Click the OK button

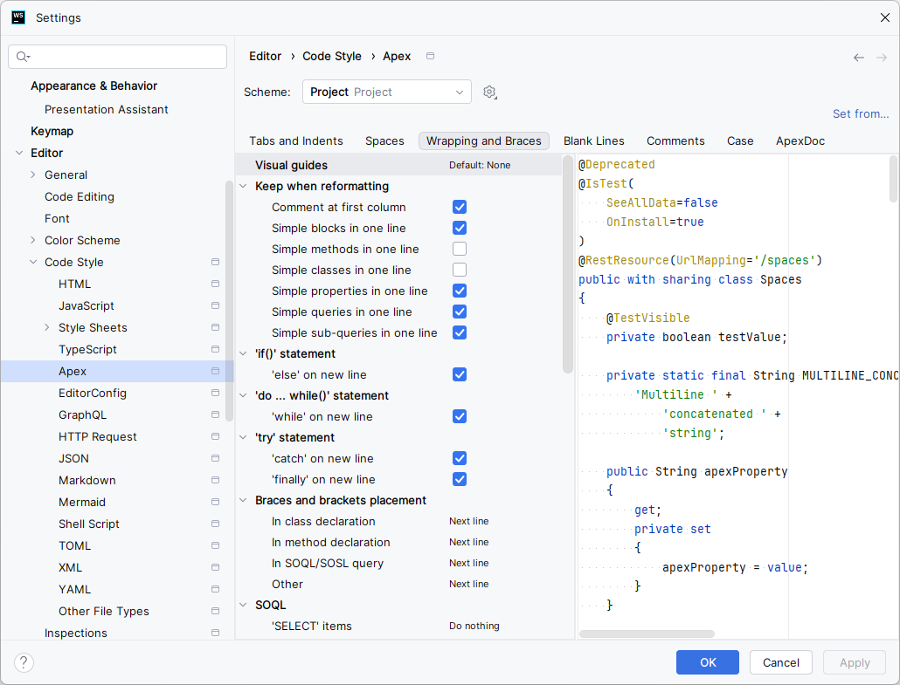(707, 662)
